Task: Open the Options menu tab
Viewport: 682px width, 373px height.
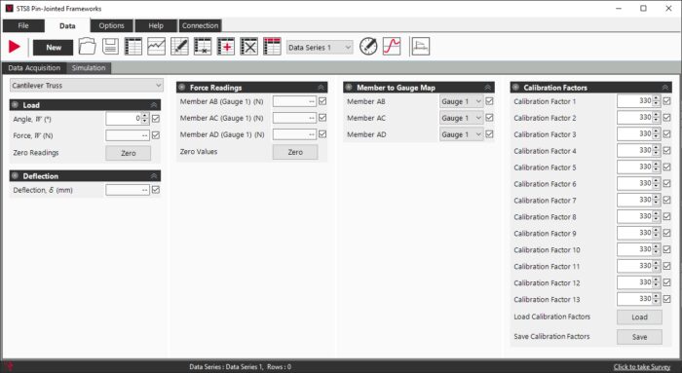Action: [111, 25]
